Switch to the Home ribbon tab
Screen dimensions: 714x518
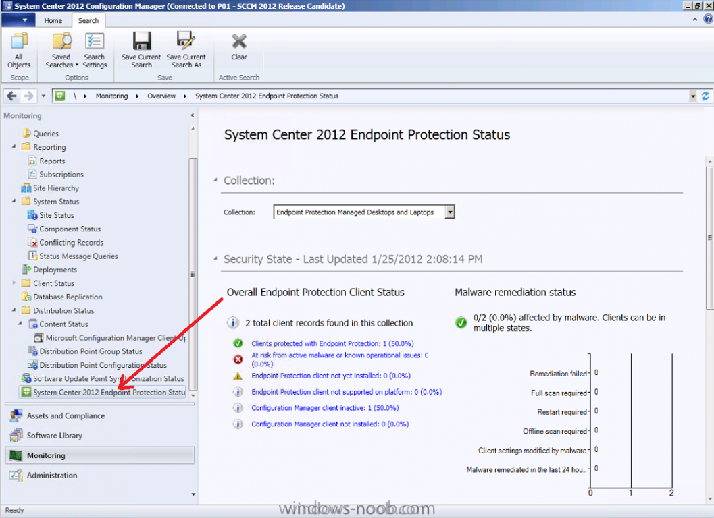53,20
